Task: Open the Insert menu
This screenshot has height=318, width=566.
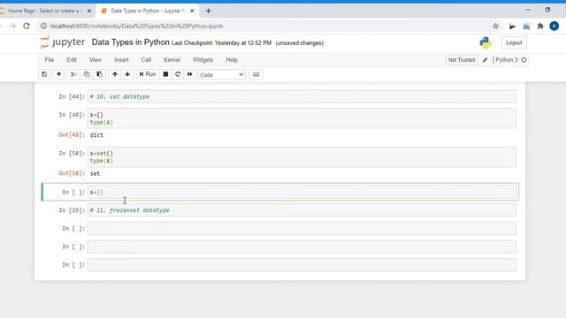Action: 121,60
